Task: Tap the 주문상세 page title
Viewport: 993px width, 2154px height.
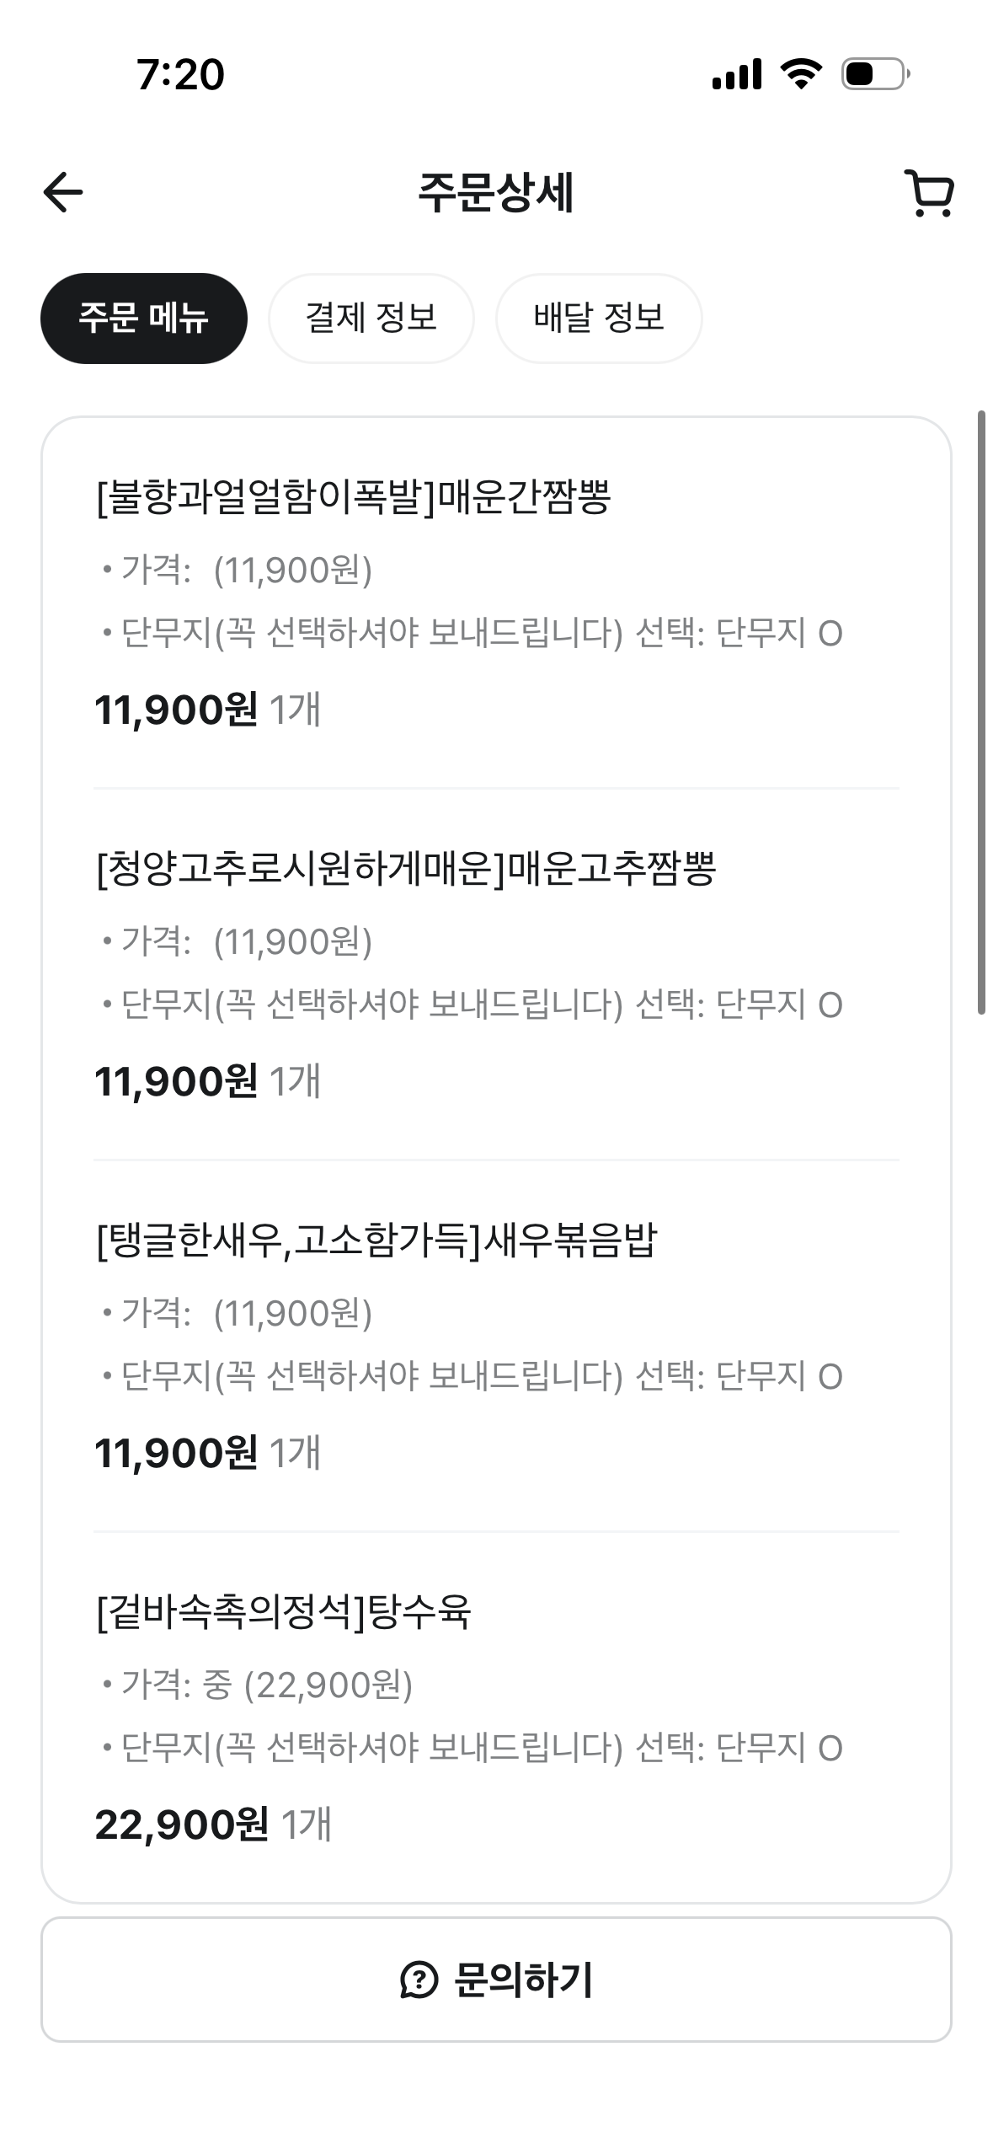Action: pos(496,193)
